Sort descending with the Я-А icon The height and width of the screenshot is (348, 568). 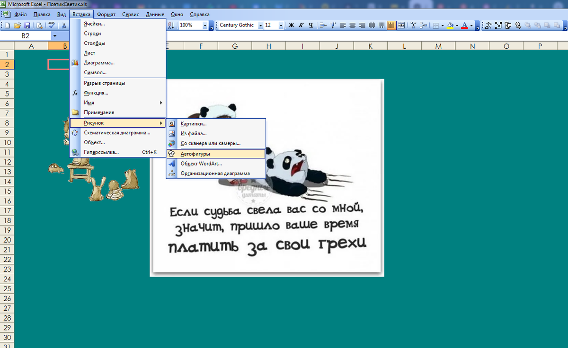(x=171, y=25)
